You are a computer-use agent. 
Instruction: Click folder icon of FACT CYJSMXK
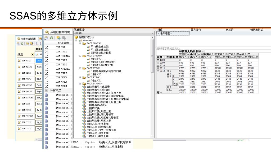point(84,56)
